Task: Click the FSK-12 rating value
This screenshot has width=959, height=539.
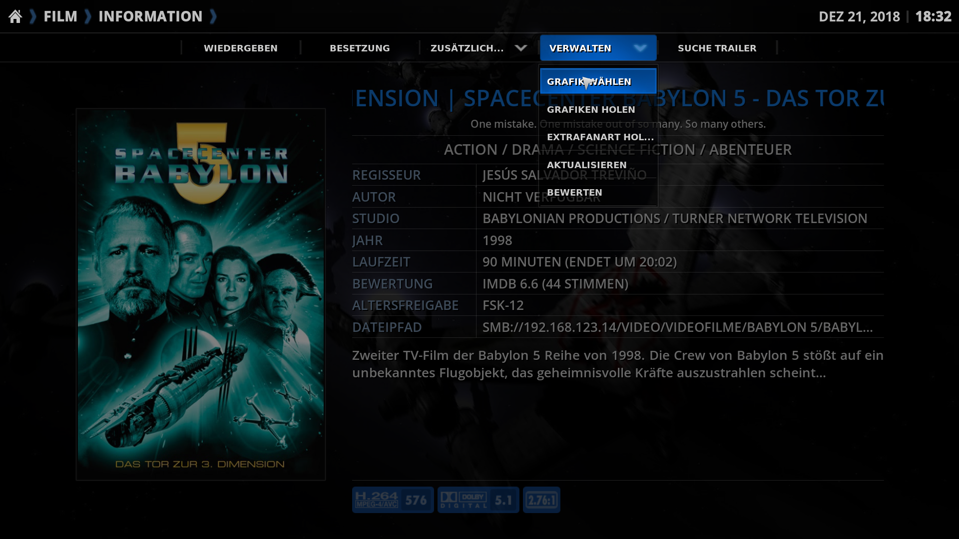Action: [503, 305]
